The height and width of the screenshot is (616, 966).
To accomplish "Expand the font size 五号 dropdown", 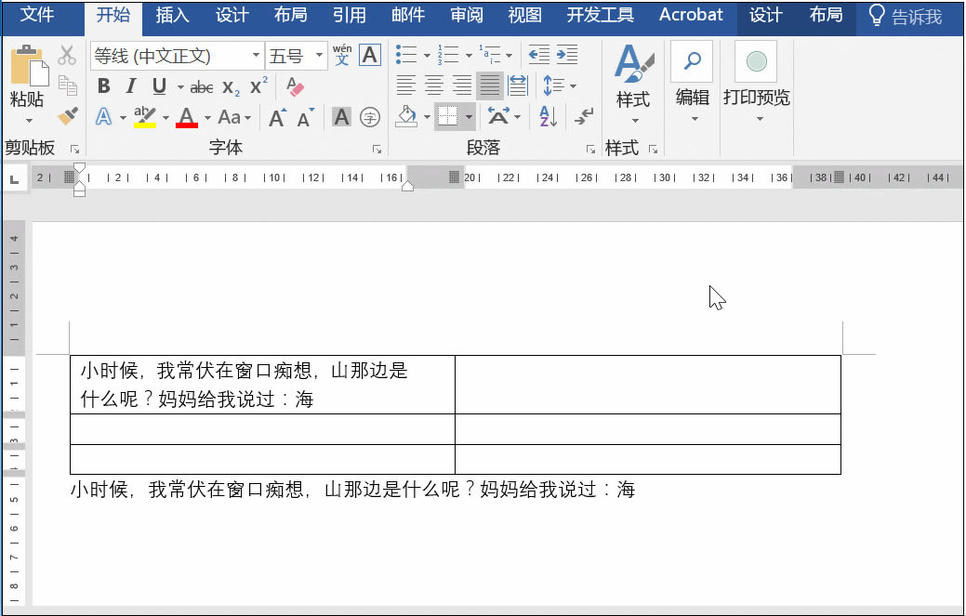I will (320, 57).
